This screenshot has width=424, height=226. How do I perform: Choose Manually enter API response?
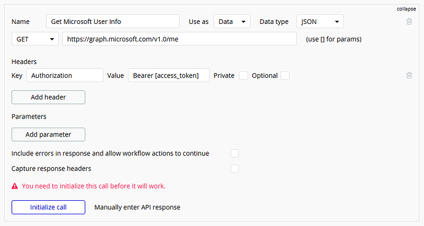click(138, 208)
